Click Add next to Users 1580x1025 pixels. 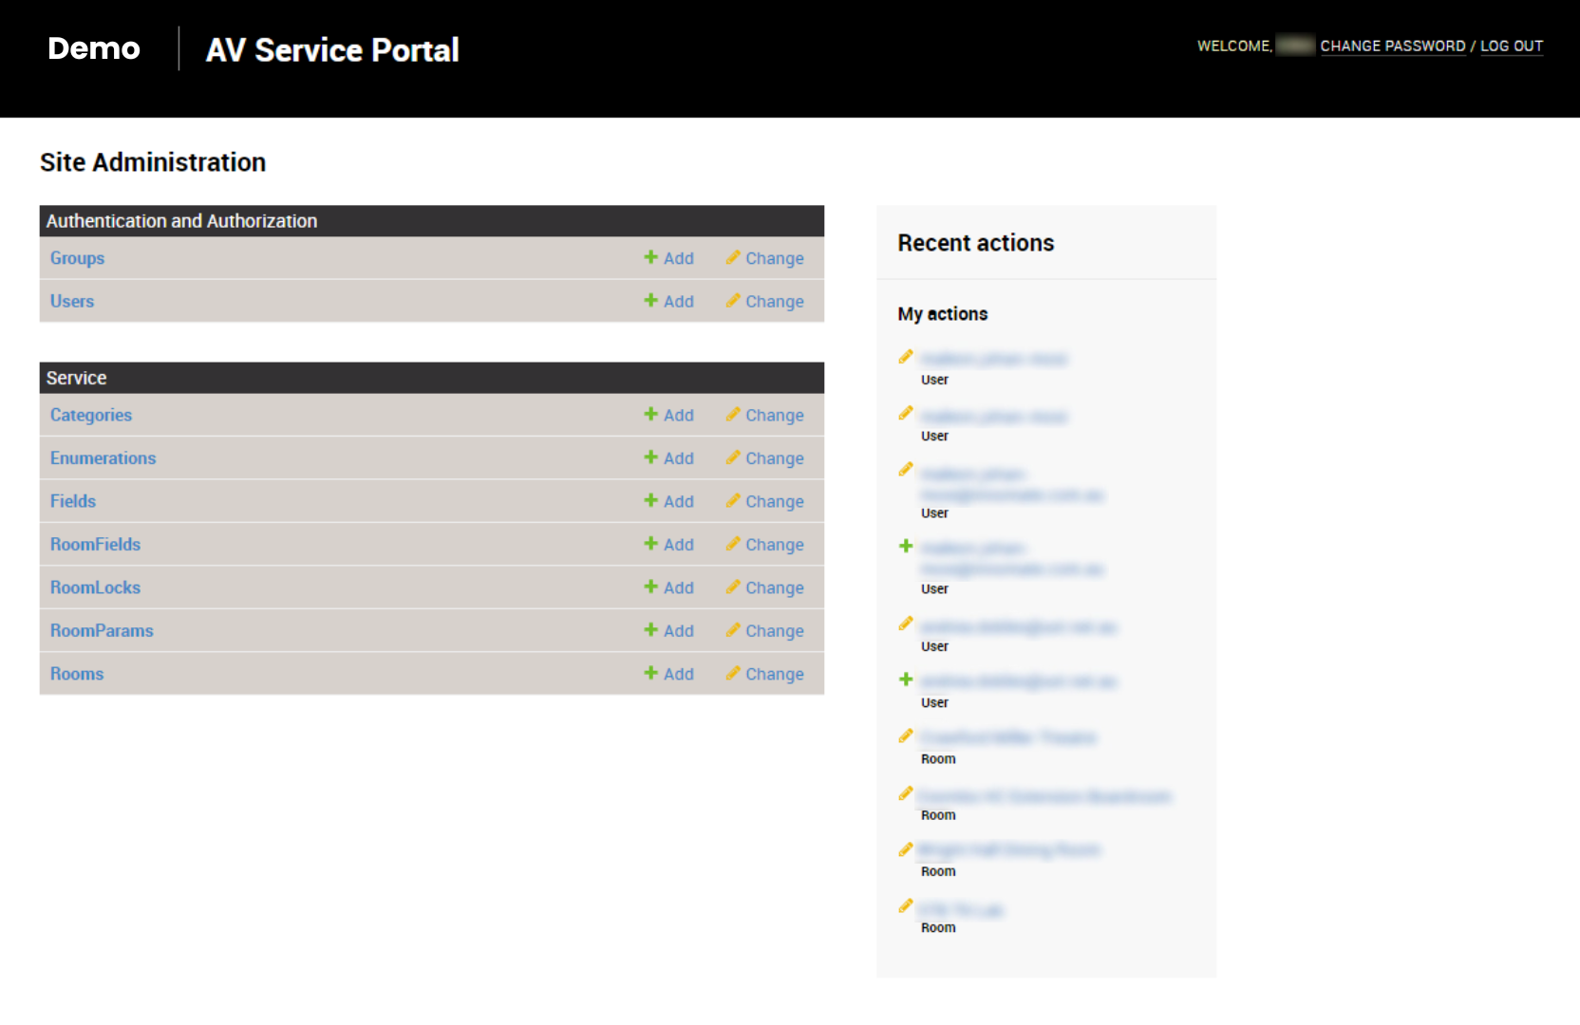coord(677,301)
